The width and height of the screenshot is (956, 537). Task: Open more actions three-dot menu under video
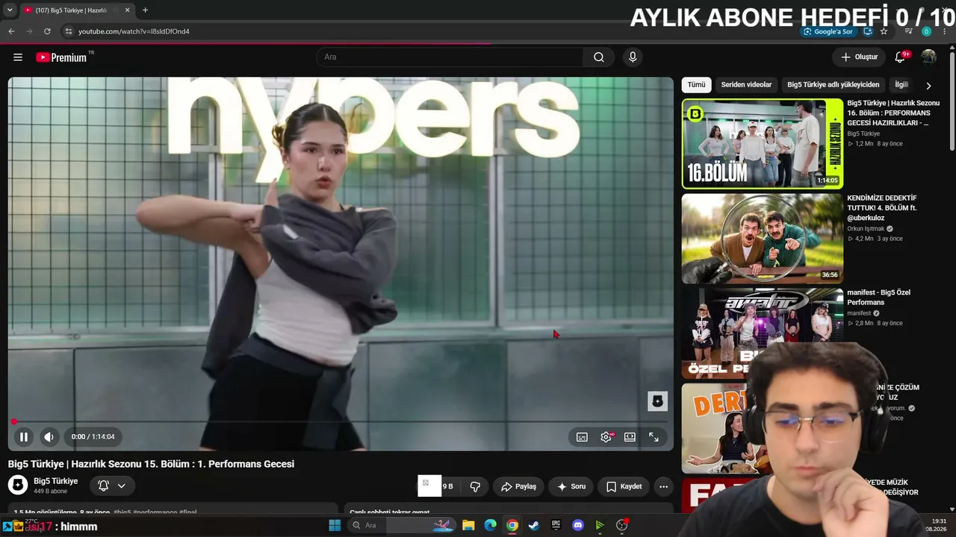[663, 486]
